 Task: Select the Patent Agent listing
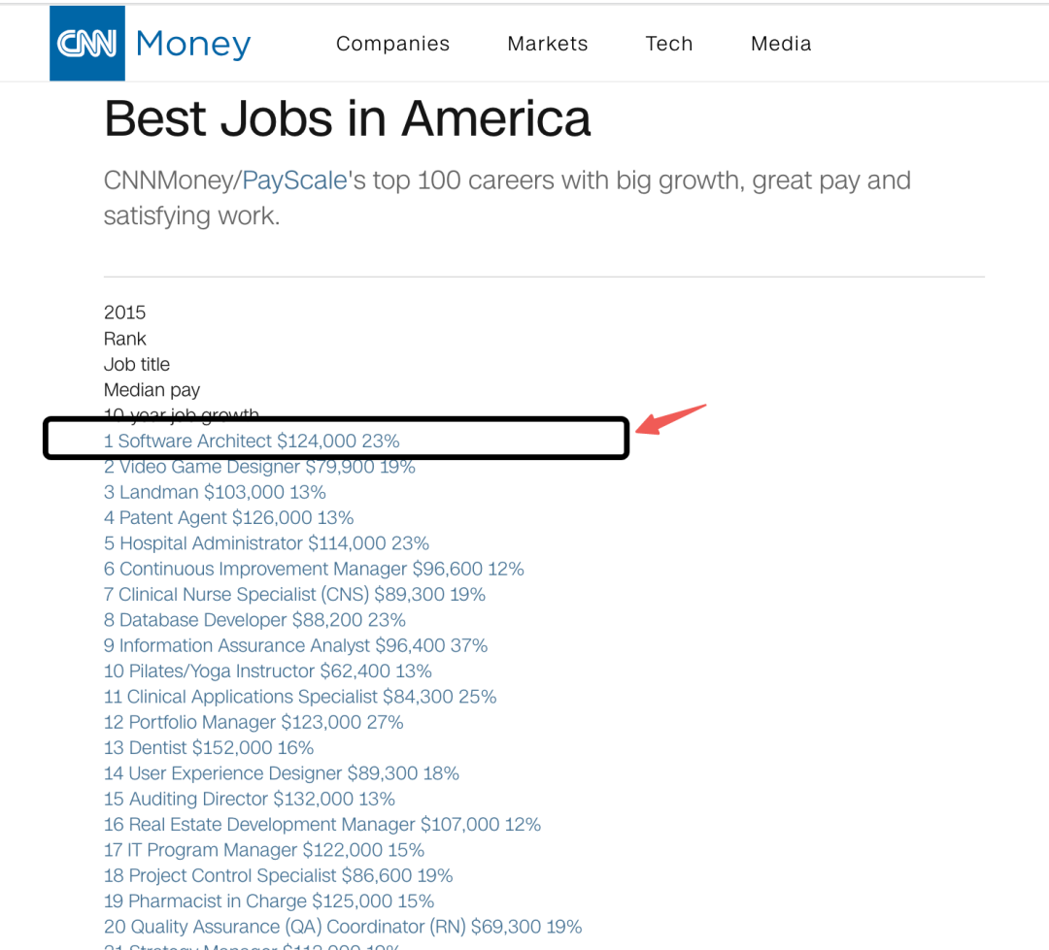click(228, 518)
